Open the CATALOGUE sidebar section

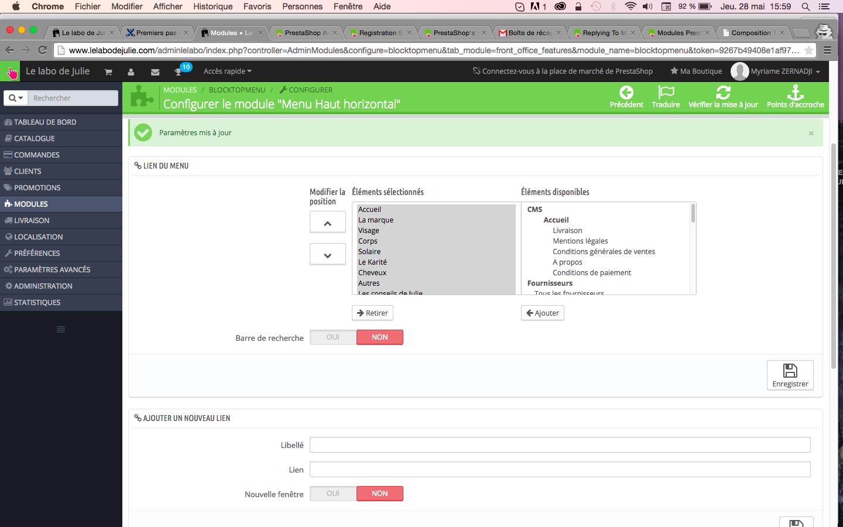[x=61, y=139]
